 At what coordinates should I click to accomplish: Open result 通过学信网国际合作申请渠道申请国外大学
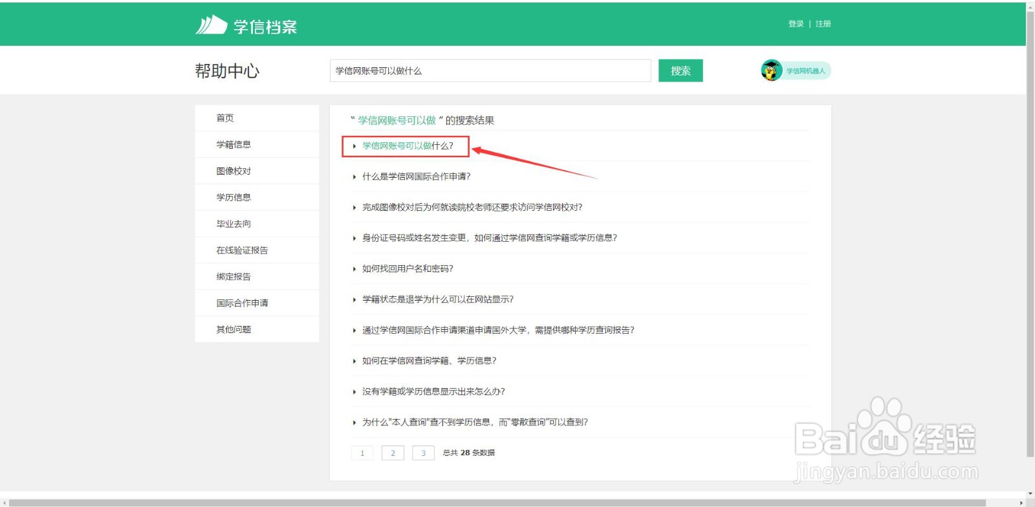[498, 330]
